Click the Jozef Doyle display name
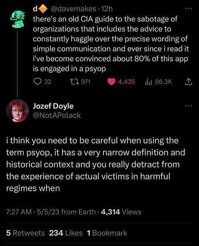 pyautogui.click(x=53, y=106)
